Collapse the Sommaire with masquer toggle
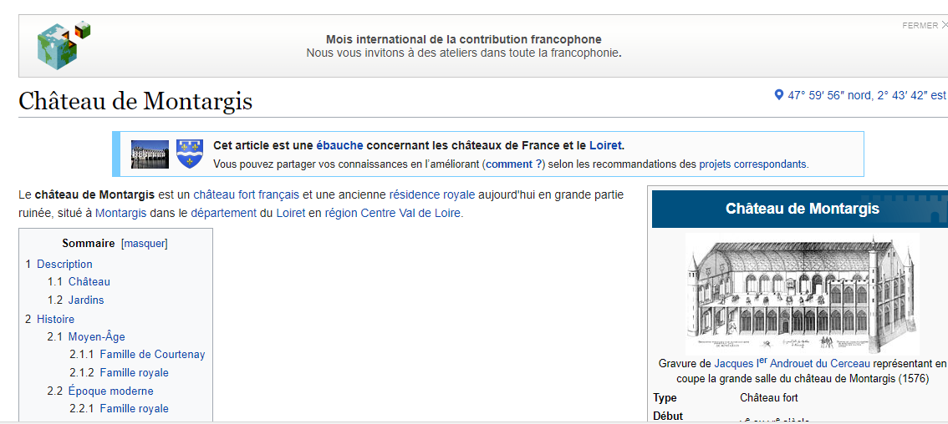This screenshot has height=424, width=948. (145, 244)
